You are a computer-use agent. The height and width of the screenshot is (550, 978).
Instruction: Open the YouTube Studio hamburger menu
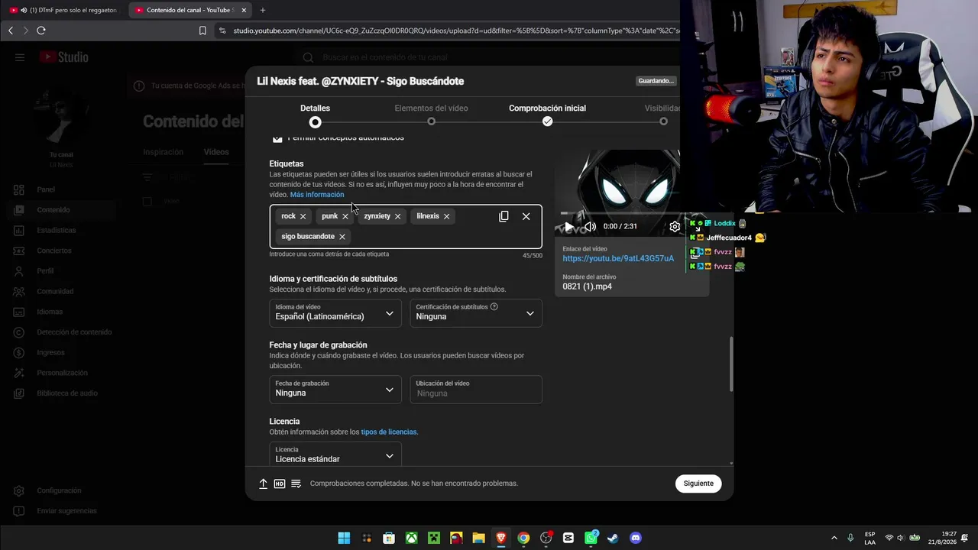coord(20,57)
